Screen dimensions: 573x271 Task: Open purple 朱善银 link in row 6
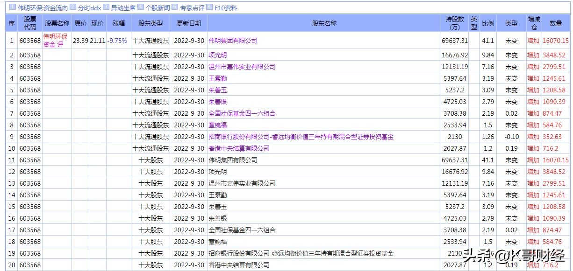[217, 102]
